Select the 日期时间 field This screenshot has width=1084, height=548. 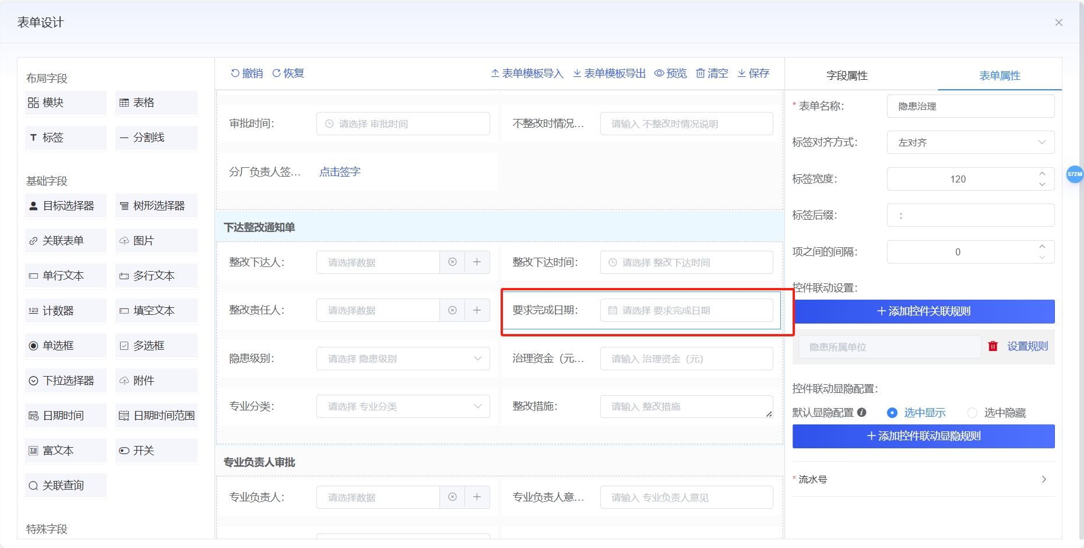coord(65,416)
